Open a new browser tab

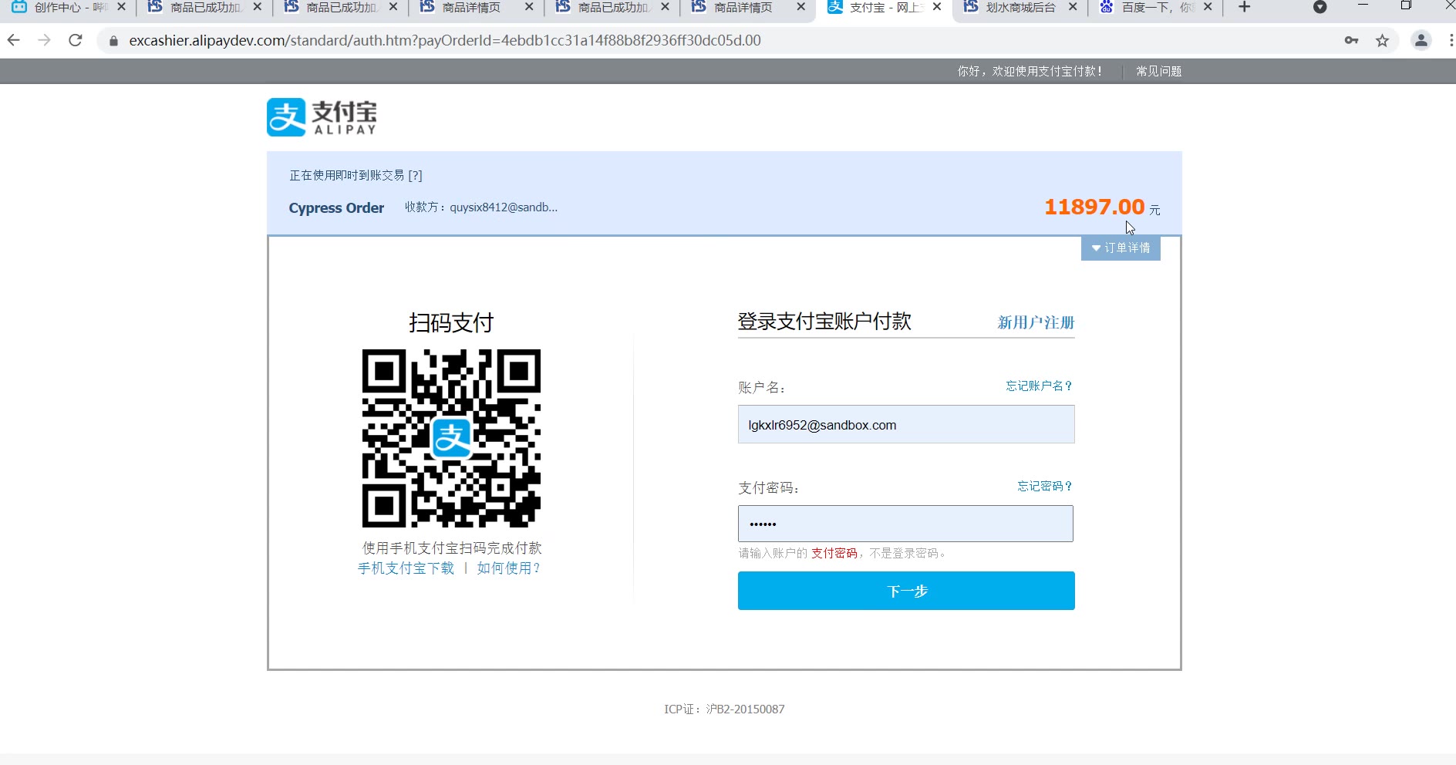(x=1244, y=7)
